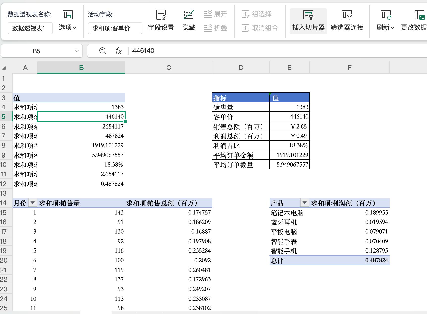This screenshot has width=427, height=314.
Task: Open the 刷新 dropdown arrow
Action: (x=392, y=28)
